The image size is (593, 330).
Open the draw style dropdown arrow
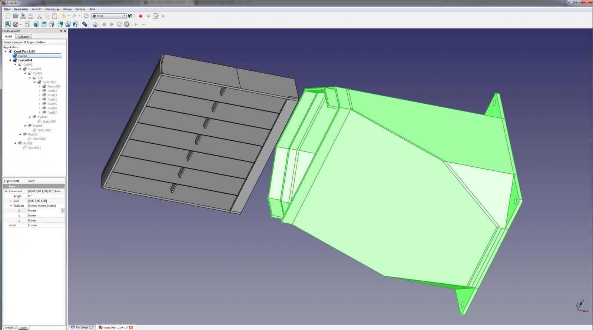tap(21, 24)
